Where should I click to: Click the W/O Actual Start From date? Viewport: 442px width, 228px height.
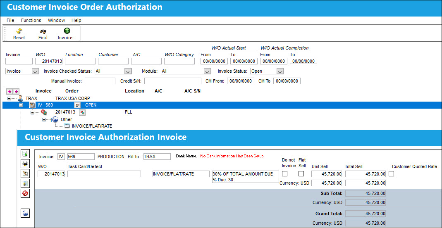click(214, 61)
